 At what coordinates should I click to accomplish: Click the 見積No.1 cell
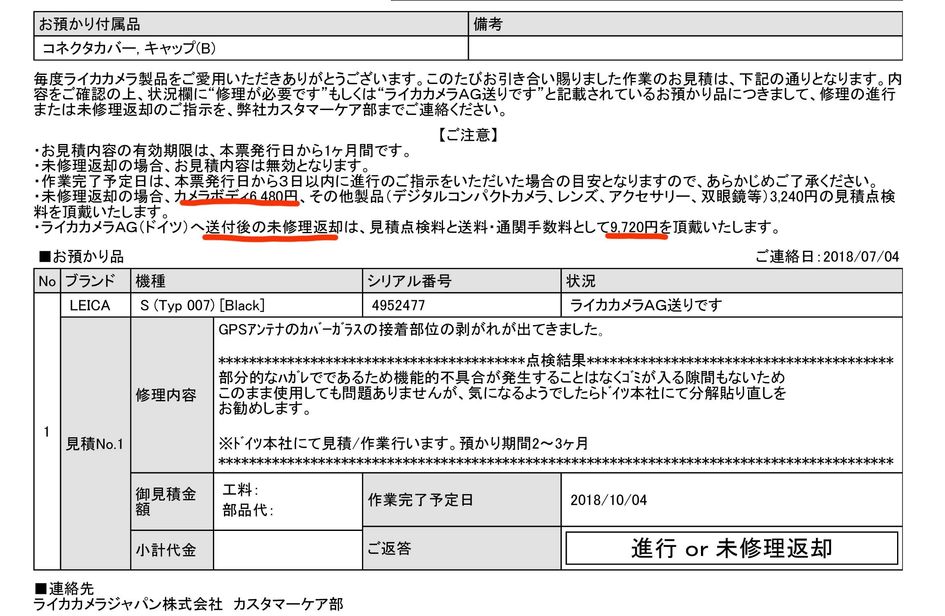(95, 443)
